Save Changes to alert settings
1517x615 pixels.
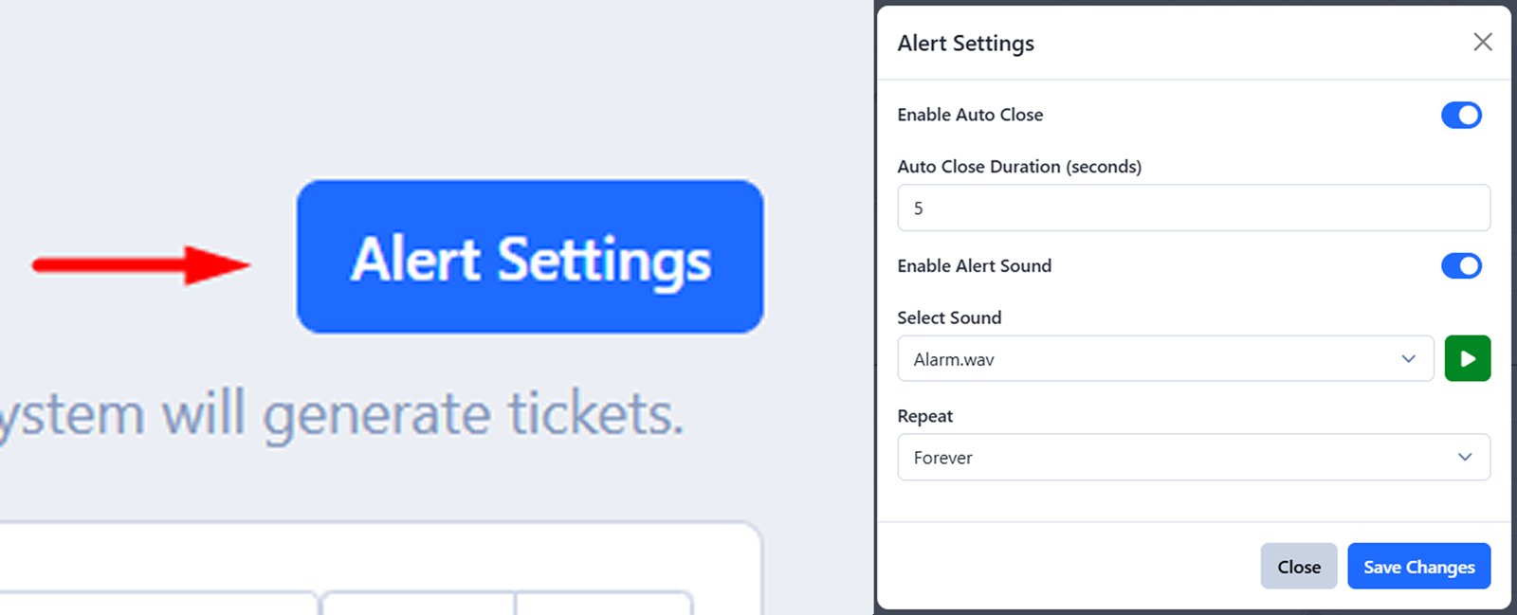(x=1418, y=567)
